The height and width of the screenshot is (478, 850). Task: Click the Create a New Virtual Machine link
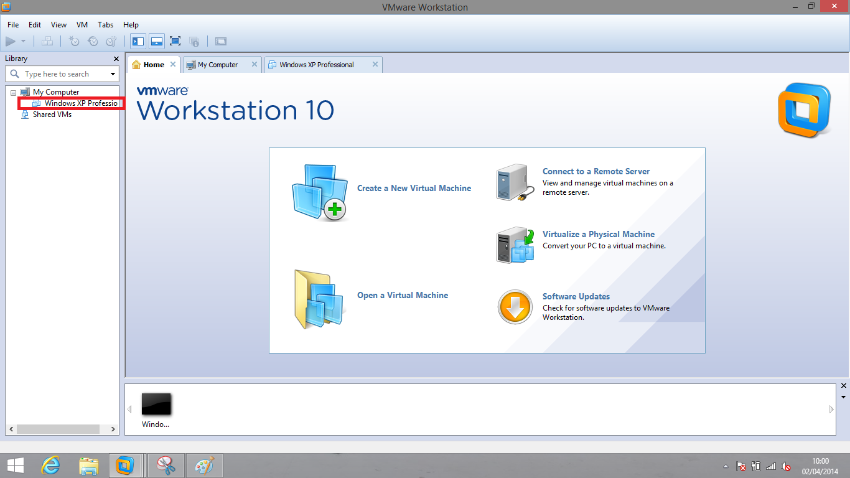pos(414,188)
